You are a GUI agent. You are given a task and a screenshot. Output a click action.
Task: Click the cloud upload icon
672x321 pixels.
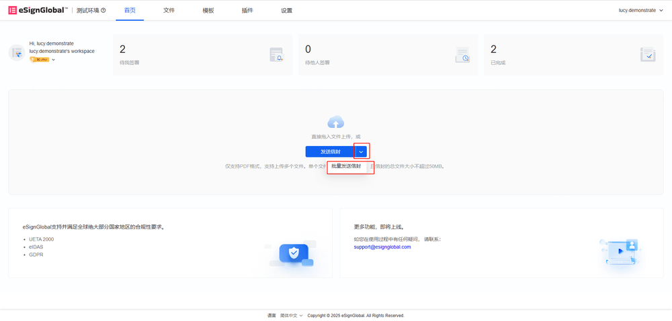[335, 122]
